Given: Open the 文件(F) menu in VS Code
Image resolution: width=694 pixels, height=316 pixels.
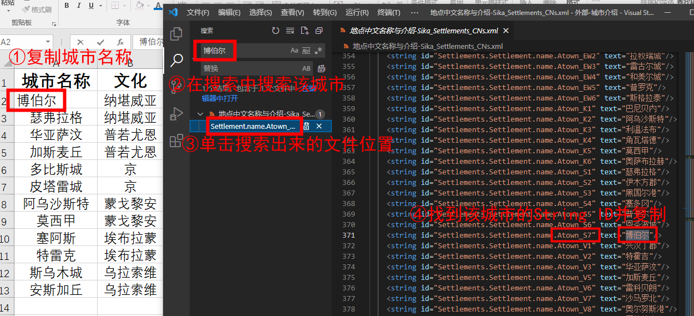Looking at the screenshot, I should [198, 12].
